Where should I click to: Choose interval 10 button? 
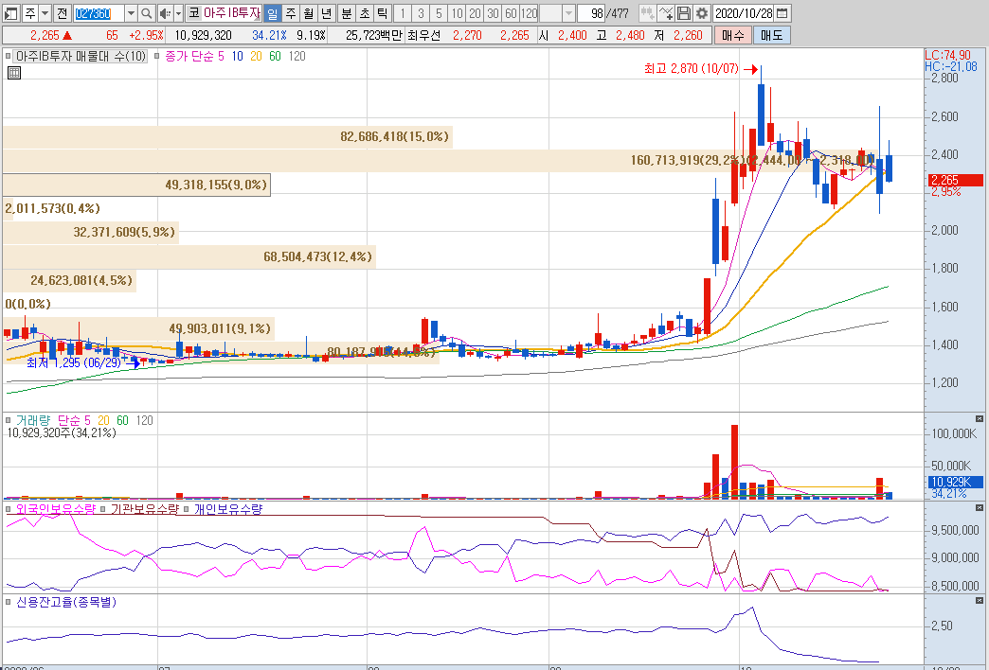(x=457, y=13)
